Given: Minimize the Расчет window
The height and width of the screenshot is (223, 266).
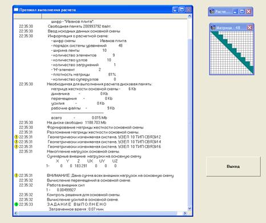Looking at the screenshot, I should [x=235, y=11].
